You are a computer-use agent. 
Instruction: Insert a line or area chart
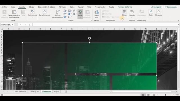tap(65, 14)
